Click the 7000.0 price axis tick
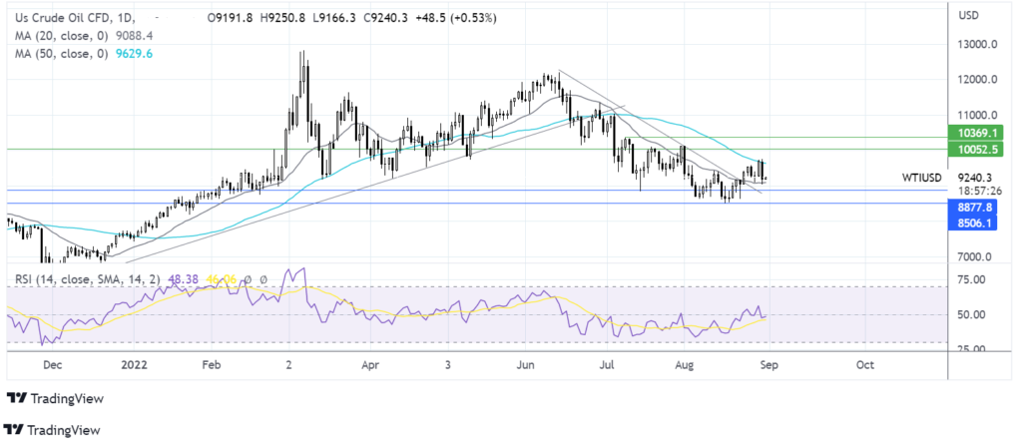Image resolution: width=1022 pixels, height=448 pixels. coord(976,257)
